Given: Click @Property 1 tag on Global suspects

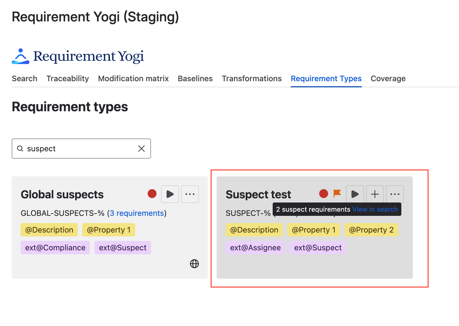Looking at the screenshot, I should click(109, 230).
